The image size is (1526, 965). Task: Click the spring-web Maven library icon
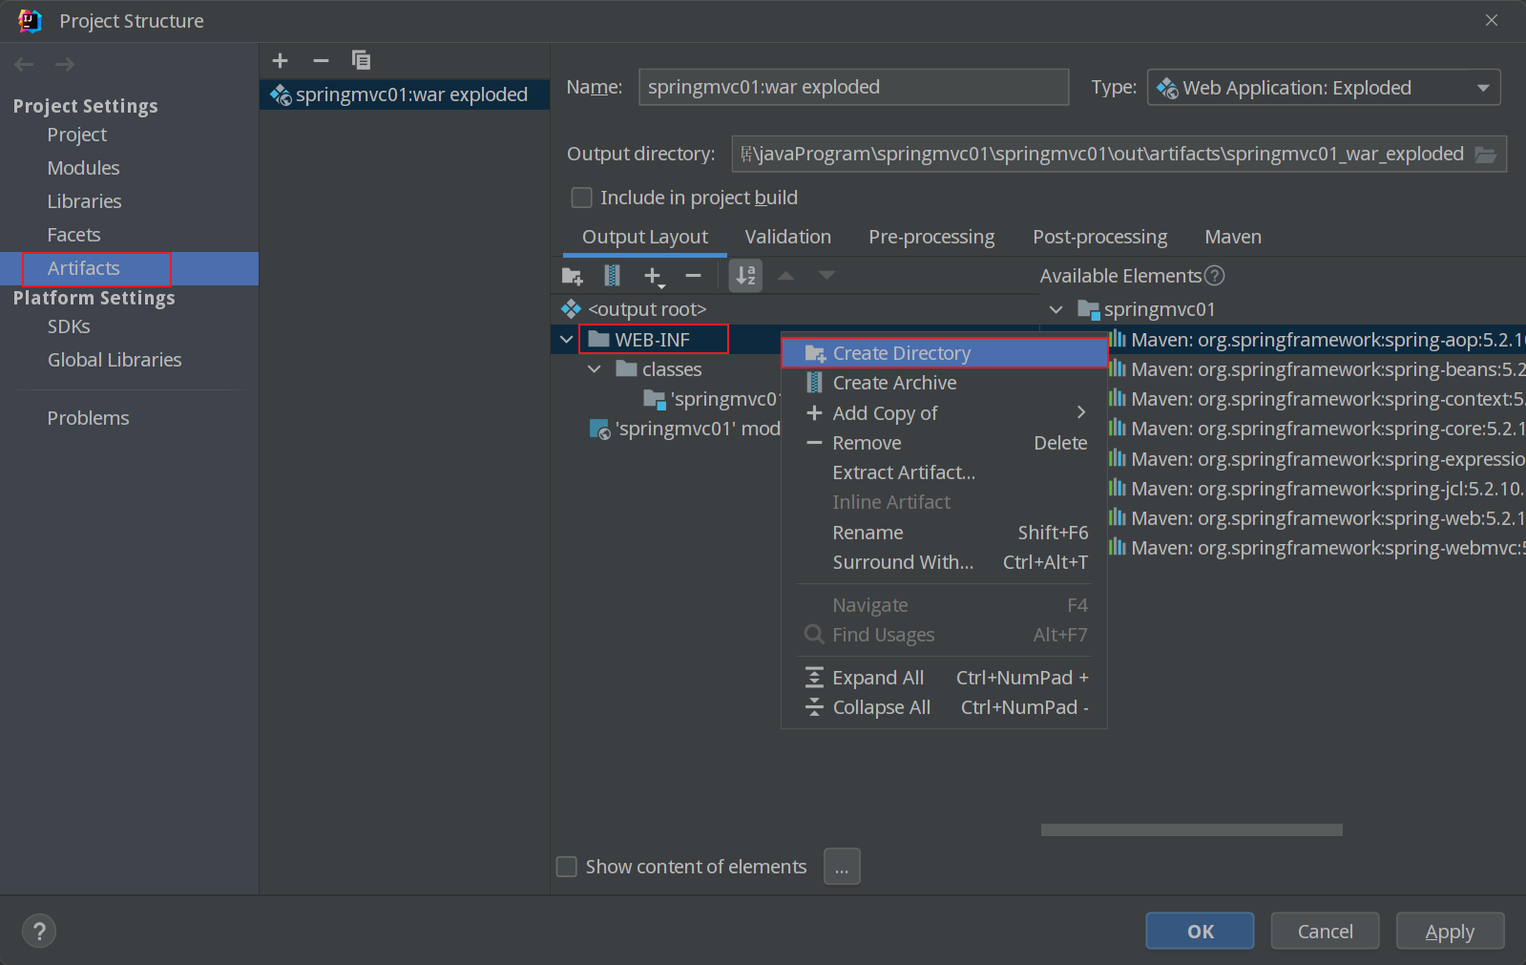point(1117,517)
